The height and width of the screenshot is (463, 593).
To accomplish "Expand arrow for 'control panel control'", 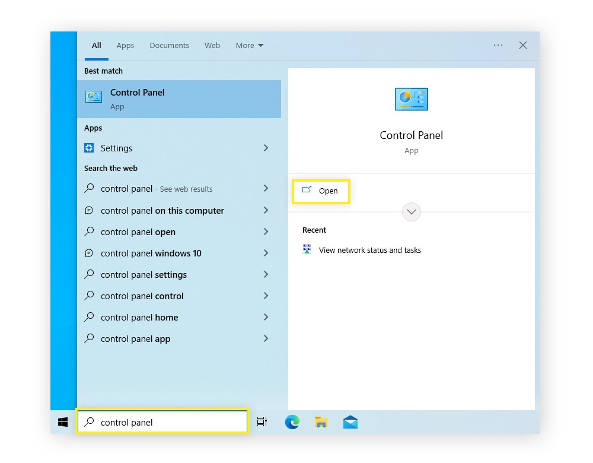I will (266, 296).
